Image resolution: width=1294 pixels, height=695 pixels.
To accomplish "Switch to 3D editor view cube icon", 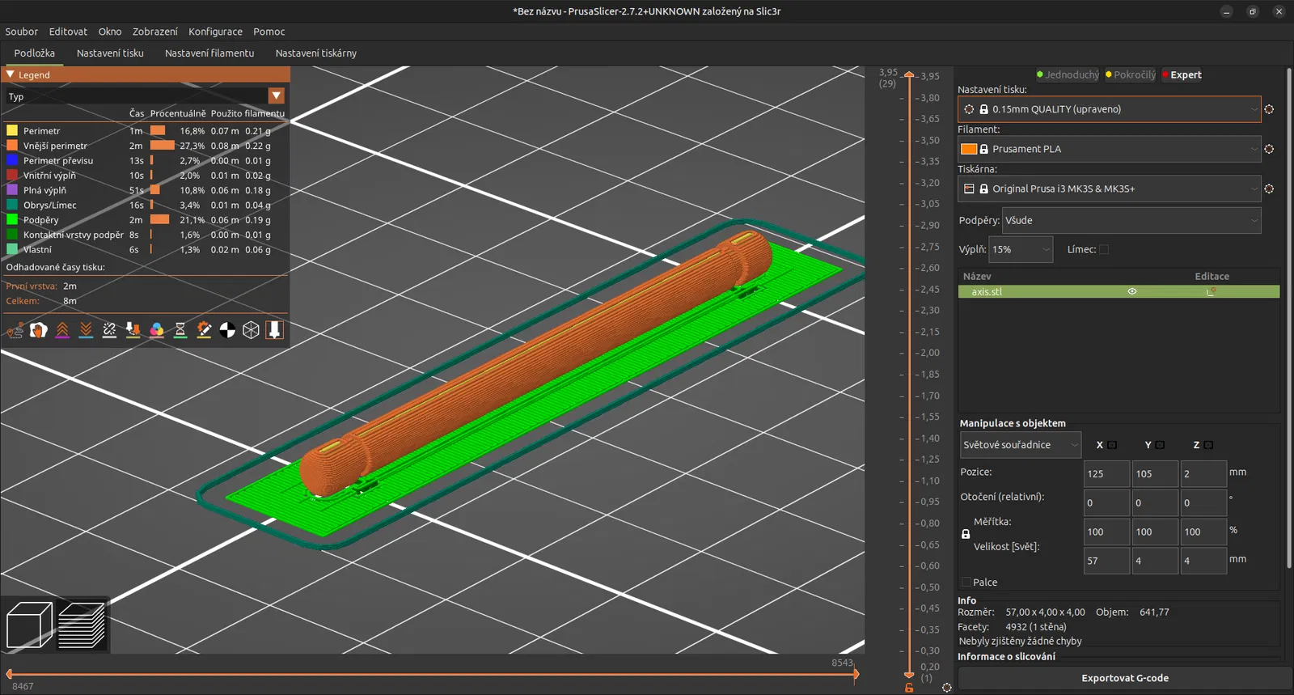I will (29, 625).
